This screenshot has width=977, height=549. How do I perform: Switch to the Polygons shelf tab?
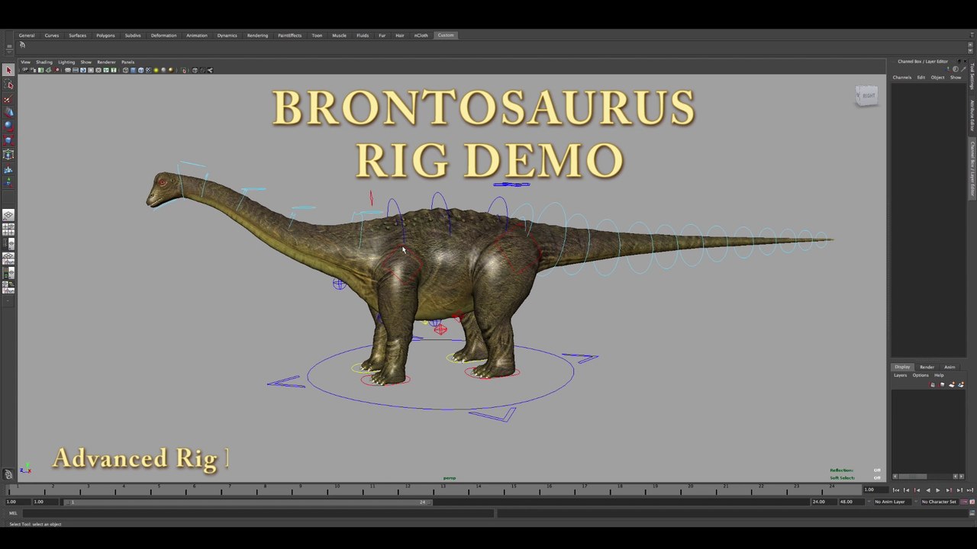pyautogui.click(x=105, y=35)
